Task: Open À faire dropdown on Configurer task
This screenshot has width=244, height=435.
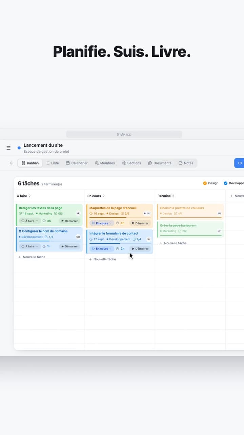Action: point(30,246)
